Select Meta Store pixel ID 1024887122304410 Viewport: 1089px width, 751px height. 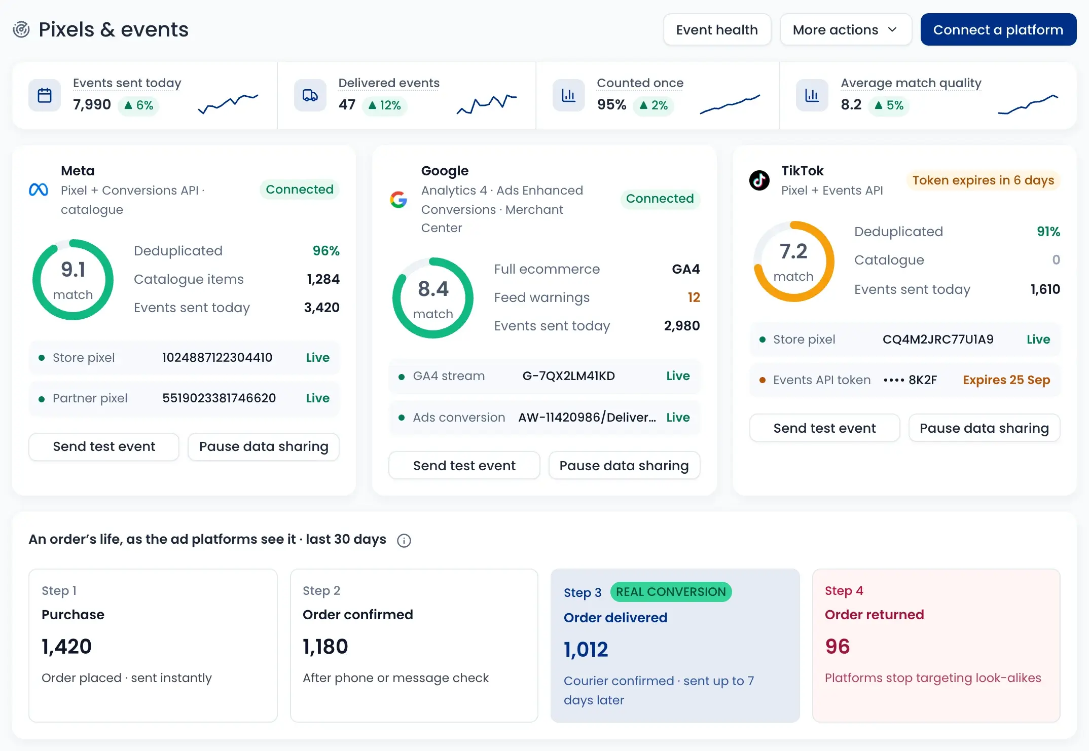(217, 358)
